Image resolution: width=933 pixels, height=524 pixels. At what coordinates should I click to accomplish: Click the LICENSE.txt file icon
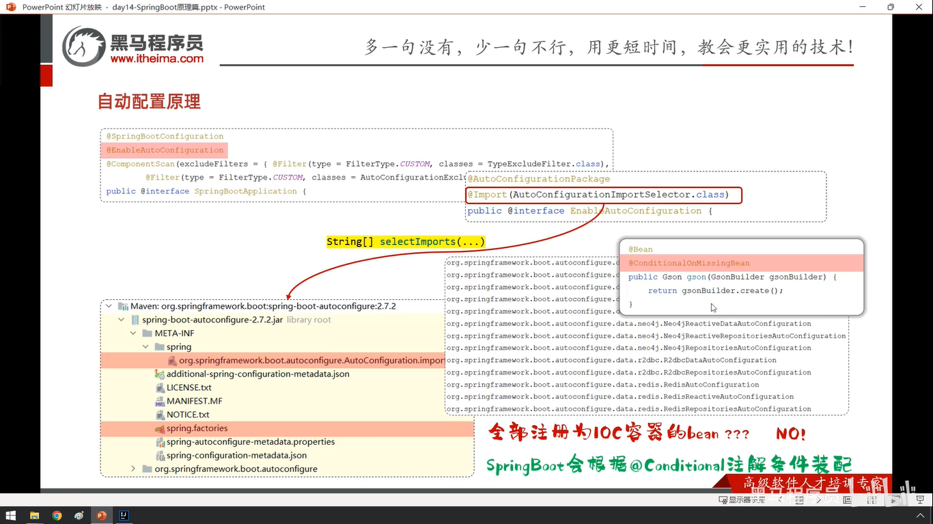pyautogui.click(x=161, y=387)
